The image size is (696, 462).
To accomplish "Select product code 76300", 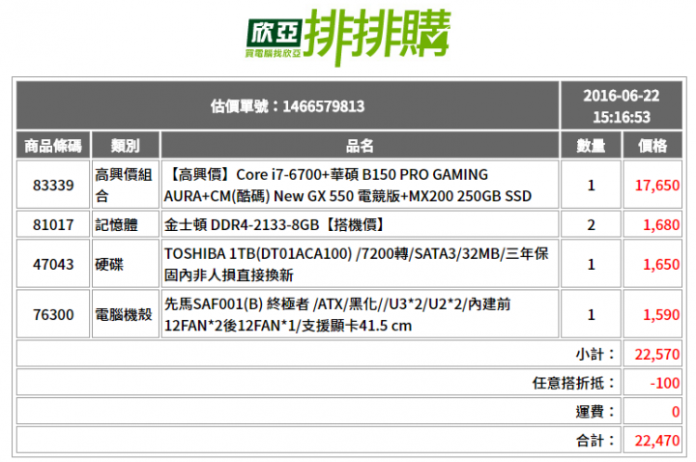I will click(x=53, y=315).
